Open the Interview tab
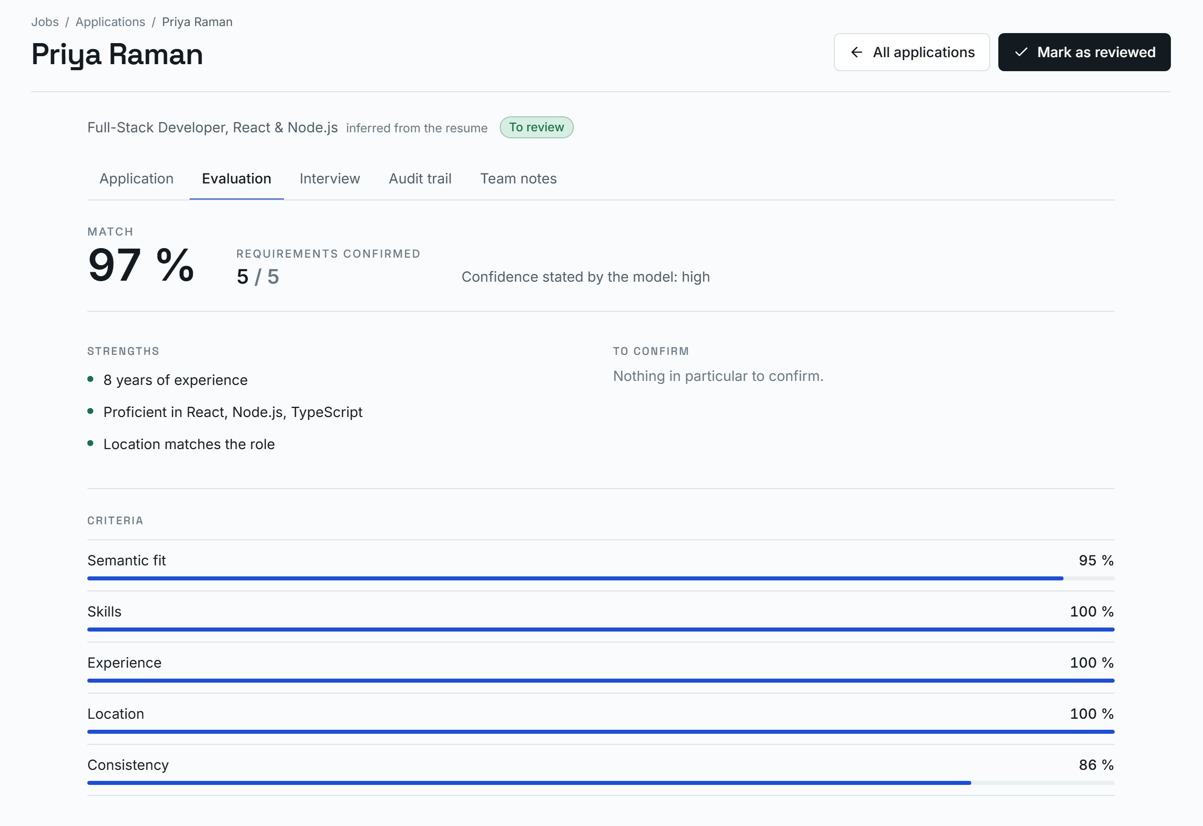Image resolution: width=1203 pixels, height=826 pixels. point(330,178)
